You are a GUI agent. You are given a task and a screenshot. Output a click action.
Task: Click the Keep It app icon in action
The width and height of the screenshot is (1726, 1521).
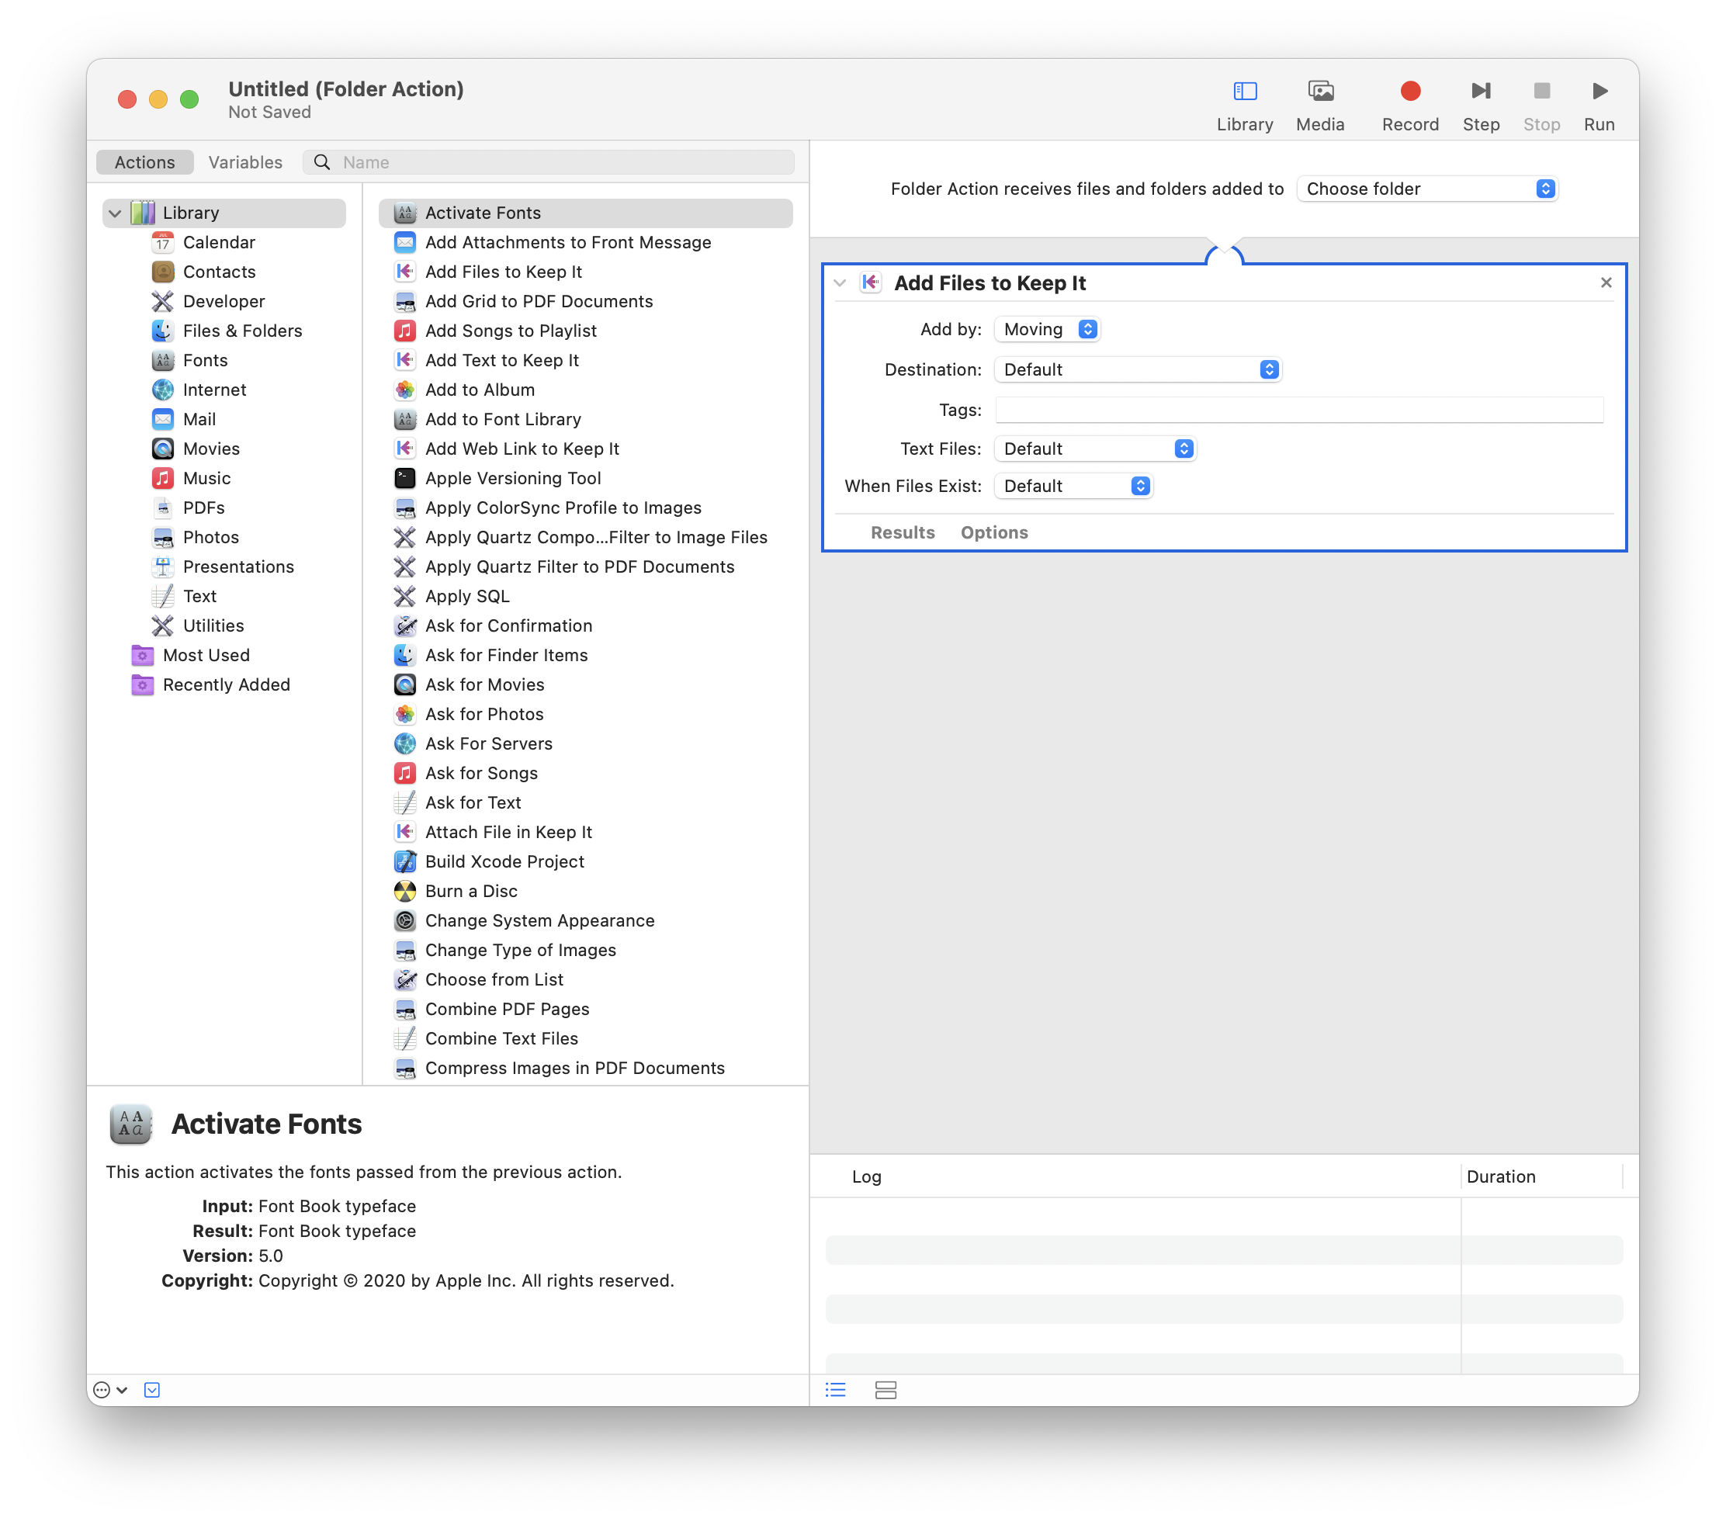pos(870,282)
